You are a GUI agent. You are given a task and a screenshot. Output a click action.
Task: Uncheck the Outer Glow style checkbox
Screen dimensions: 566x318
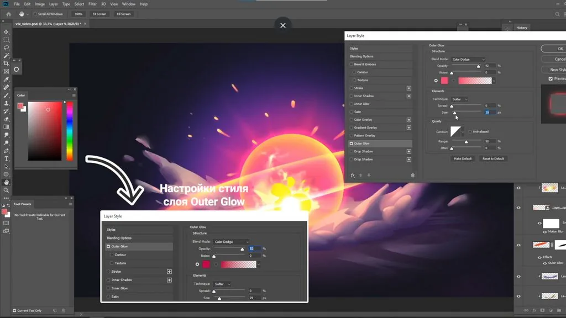tap(351, 144)
